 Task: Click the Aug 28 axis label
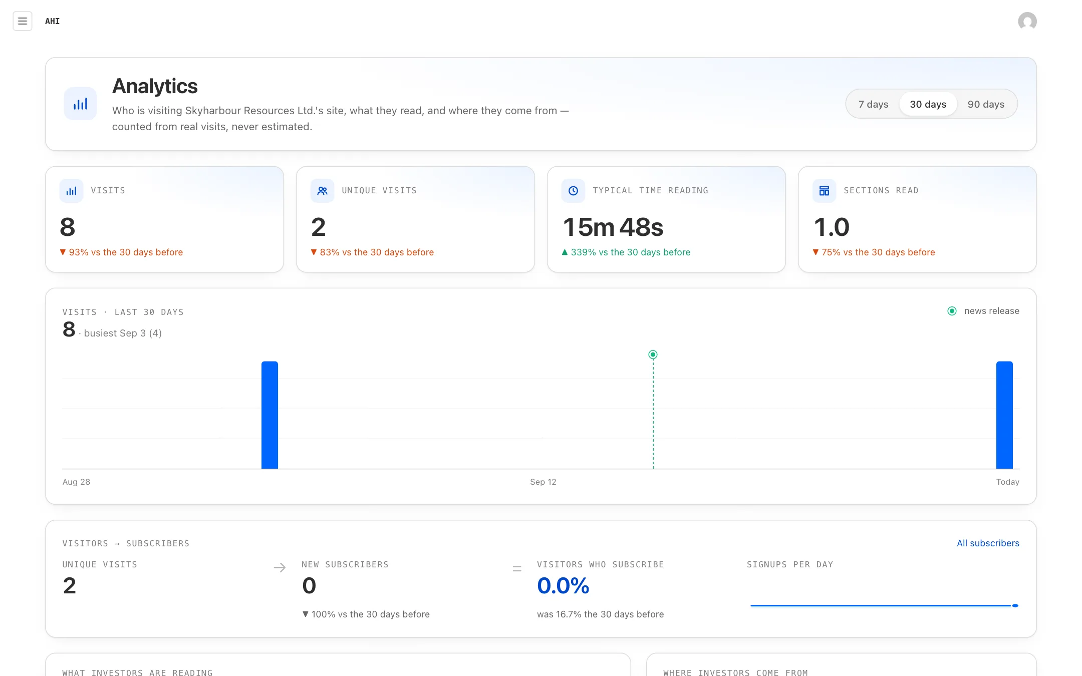pyautogui.click(x=76, y=482)
